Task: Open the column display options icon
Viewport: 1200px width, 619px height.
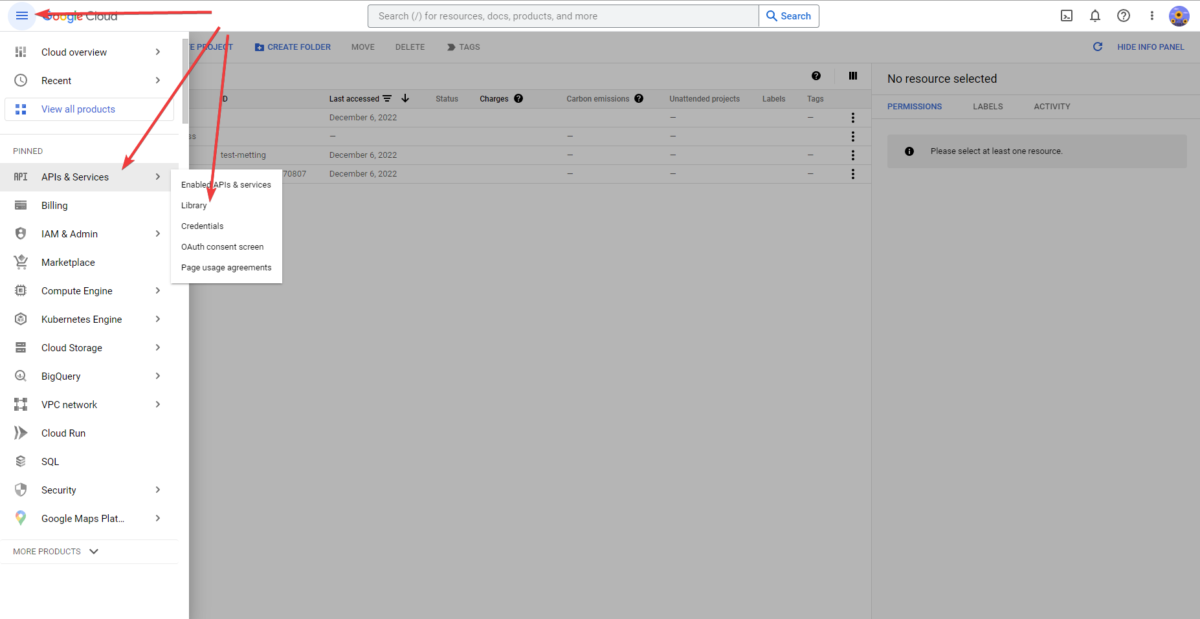Action: point(853,76)
